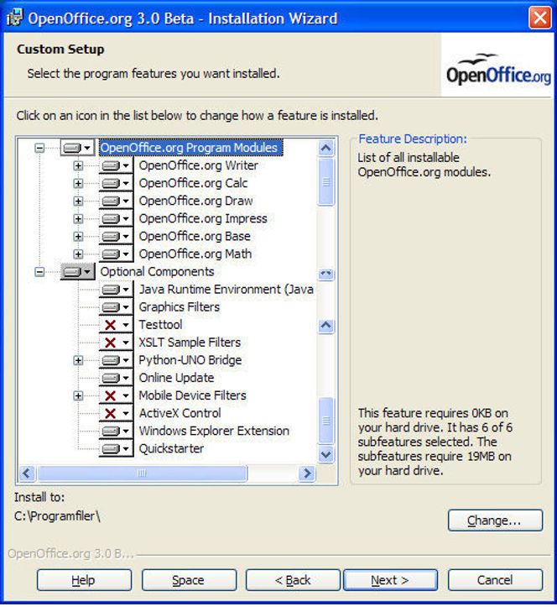Go back with the Back button
Viewport: 557px width, 607px height.
[x=293, y=580]
